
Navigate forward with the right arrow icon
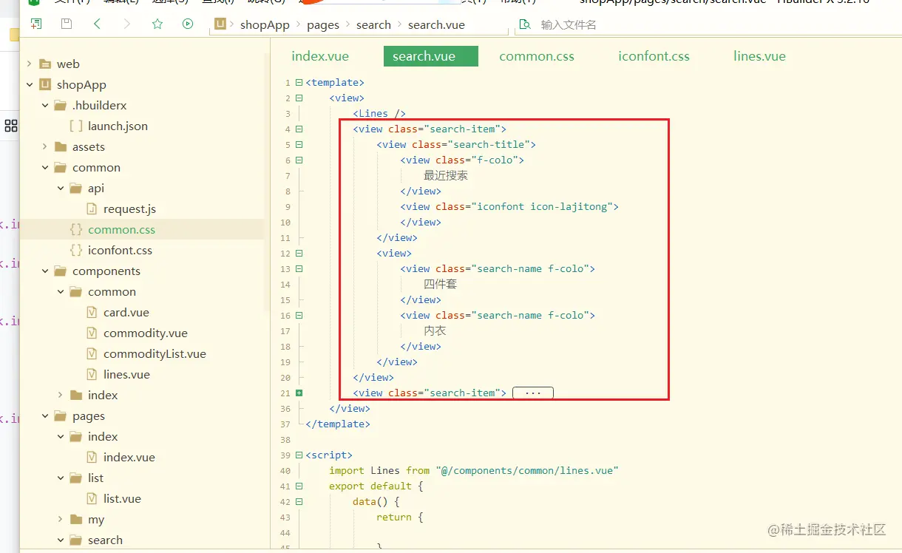[127, 24]
